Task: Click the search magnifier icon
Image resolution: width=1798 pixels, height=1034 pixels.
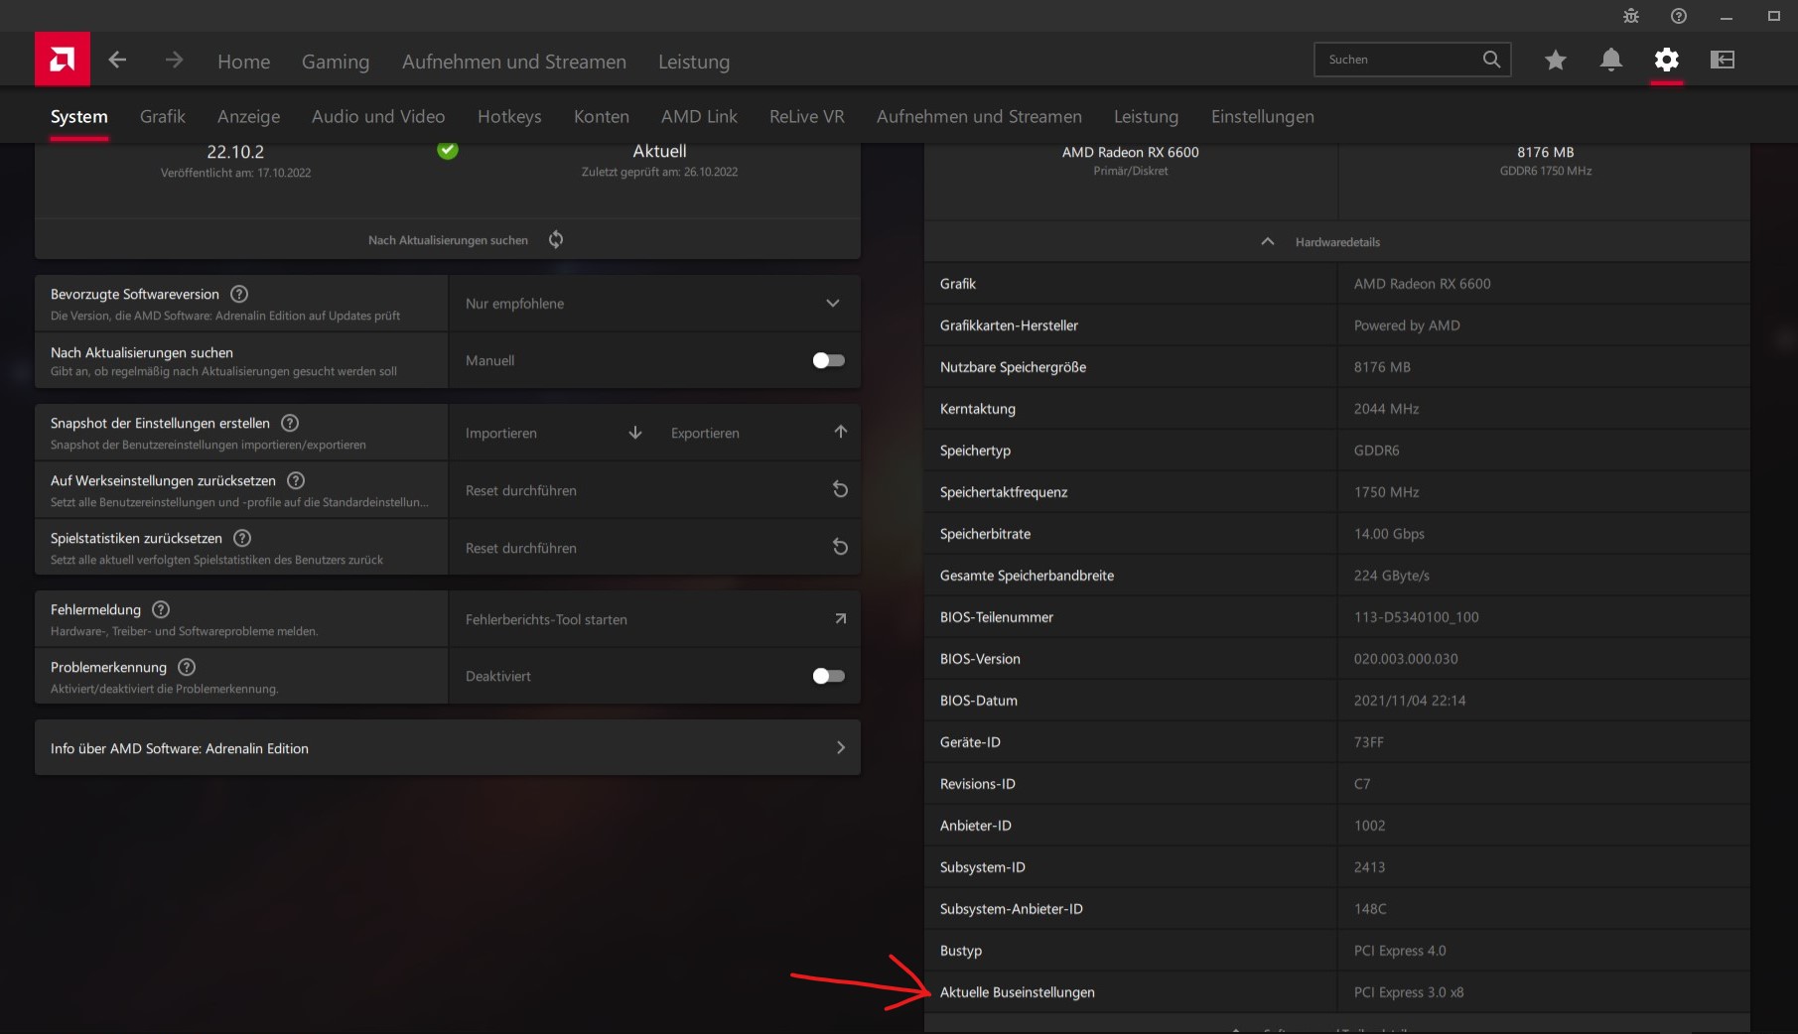Action: click(1491, 60)
